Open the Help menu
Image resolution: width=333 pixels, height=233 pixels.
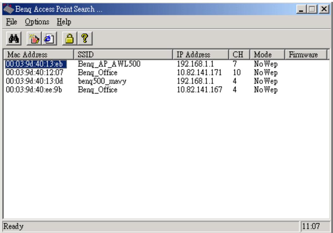pyautogui.click(x=64, y=22)
